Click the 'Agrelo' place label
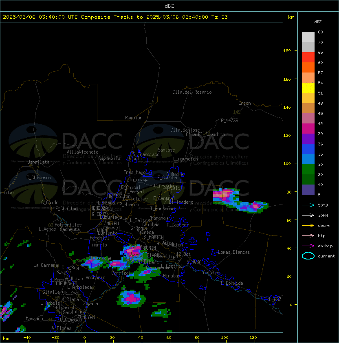Image resolution: width=339 pixels, height=343 pixels. (99, 245)
